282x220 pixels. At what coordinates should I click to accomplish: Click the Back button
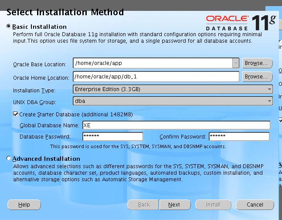coord(143,205)
